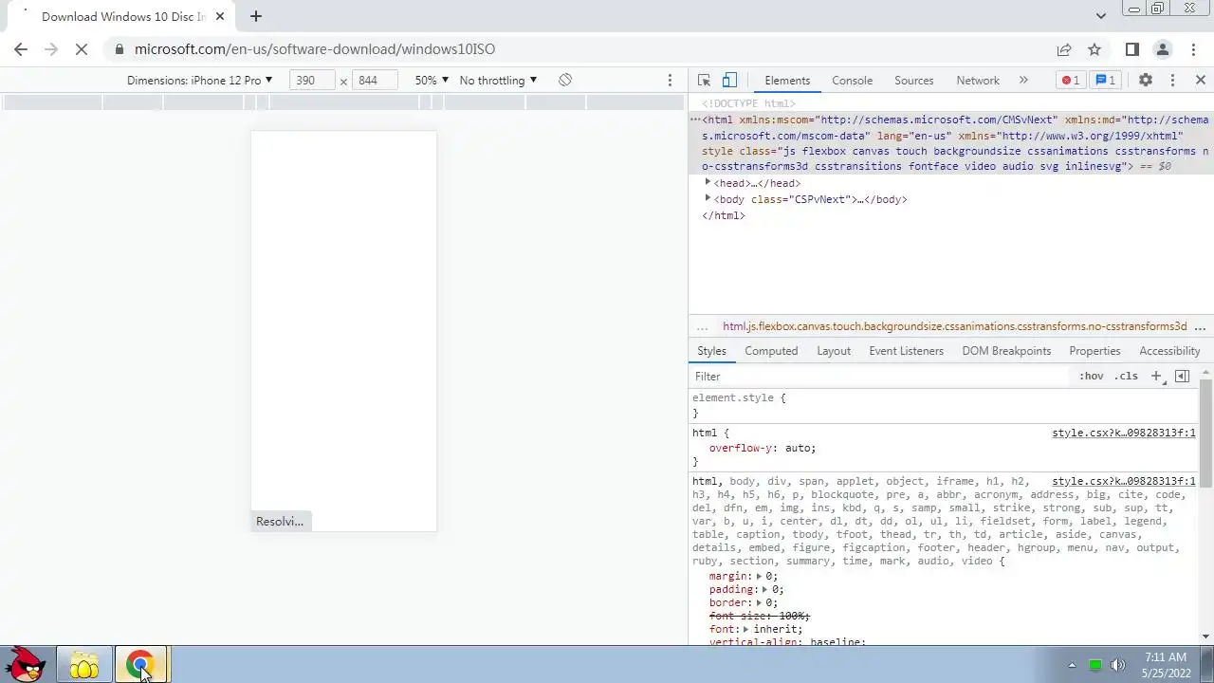Bookmark this tab with star icon
Image resolution: width=1214 pixels, height=683 pixels.
[1094, 49]
